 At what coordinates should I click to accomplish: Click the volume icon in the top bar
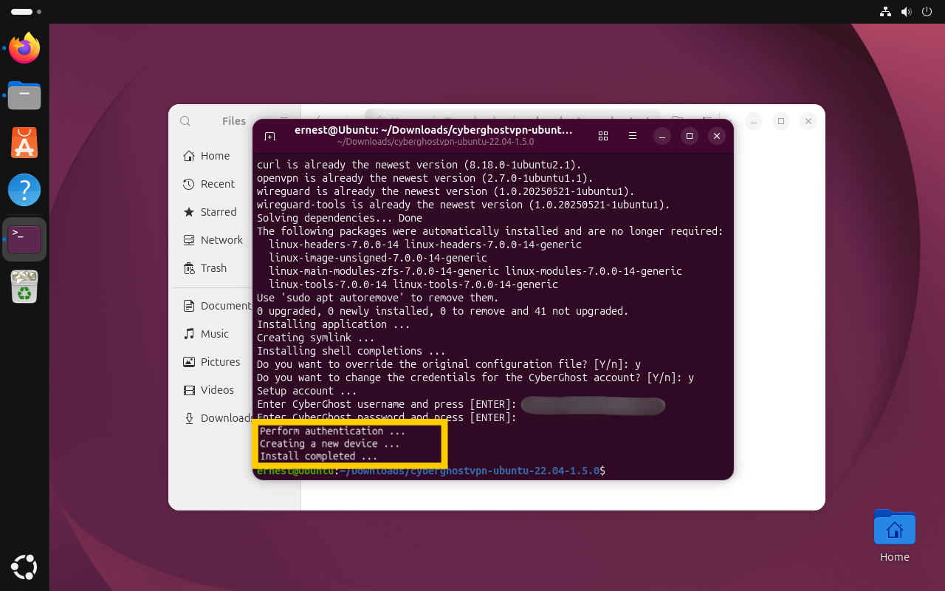tap(907, 12)
